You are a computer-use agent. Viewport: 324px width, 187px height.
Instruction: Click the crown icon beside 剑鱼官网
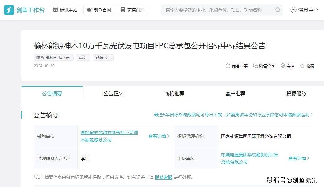[89, 10]
